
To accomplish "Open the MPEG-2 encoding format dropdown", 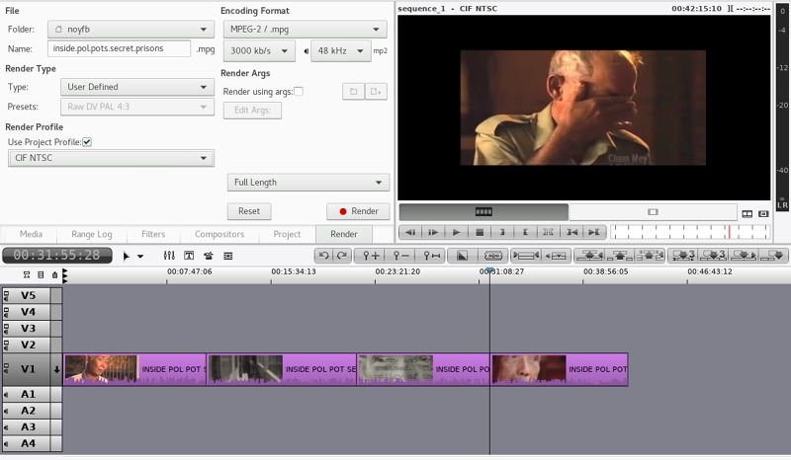I will coord(305,30).
